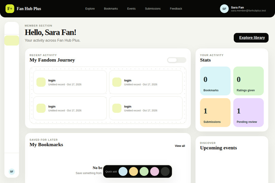
Task: Click the SF avatar at sidebar bottom
Action: point(12,171)
